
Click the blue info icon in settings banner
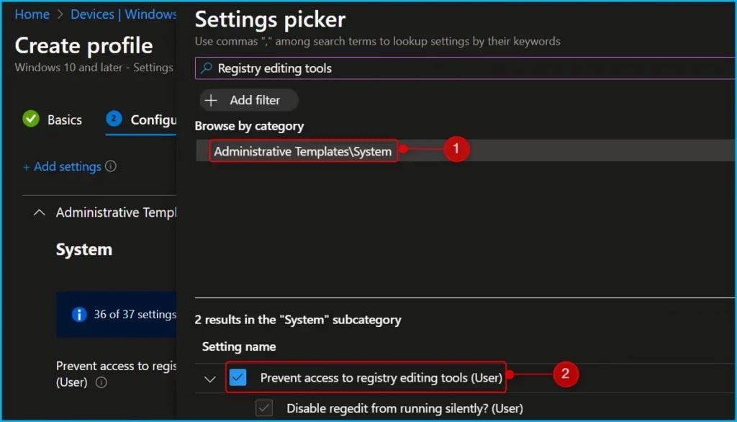tap(79, 315)
